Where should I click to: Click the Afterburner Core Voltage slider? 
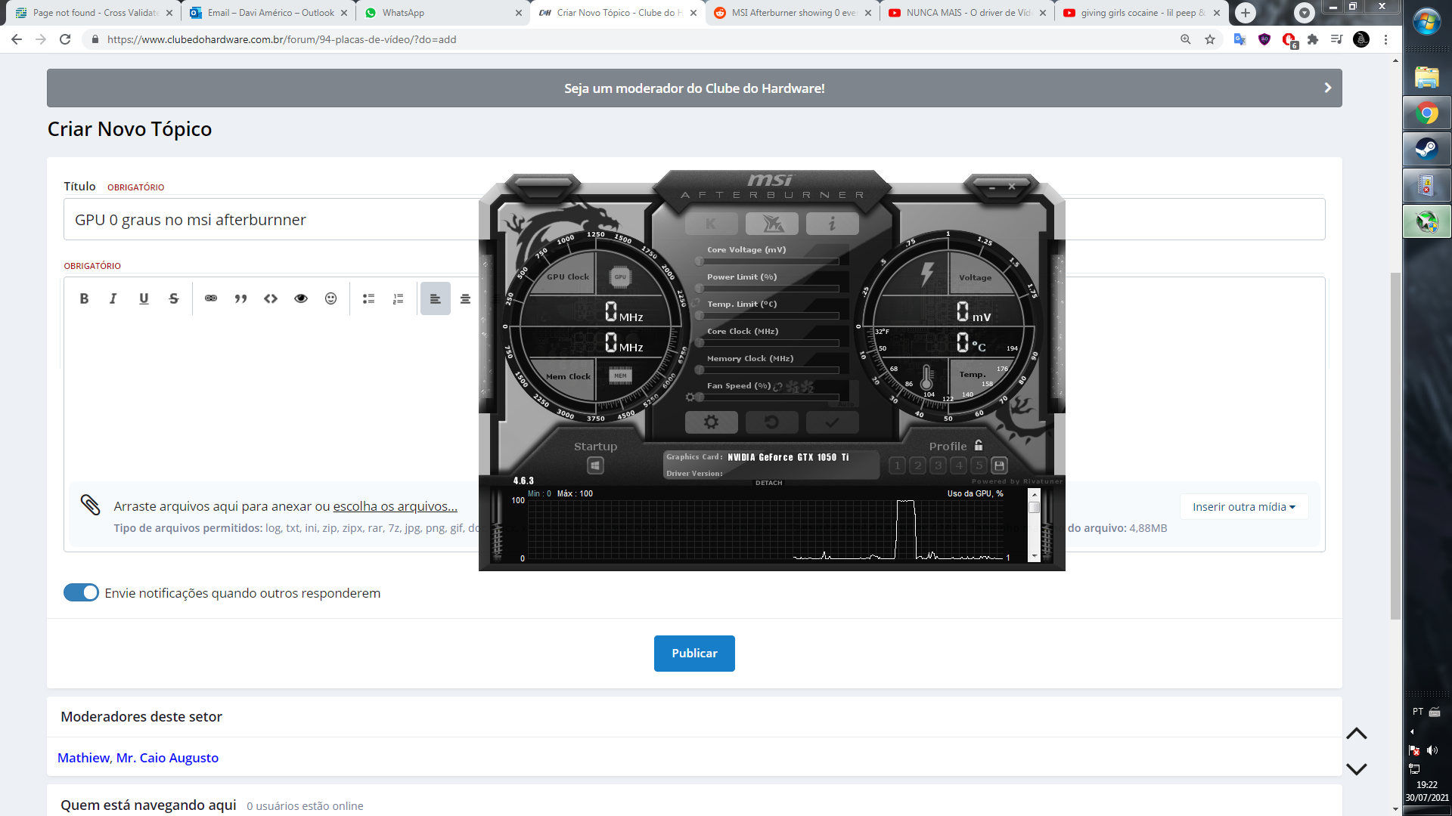(x=768, y=261)
